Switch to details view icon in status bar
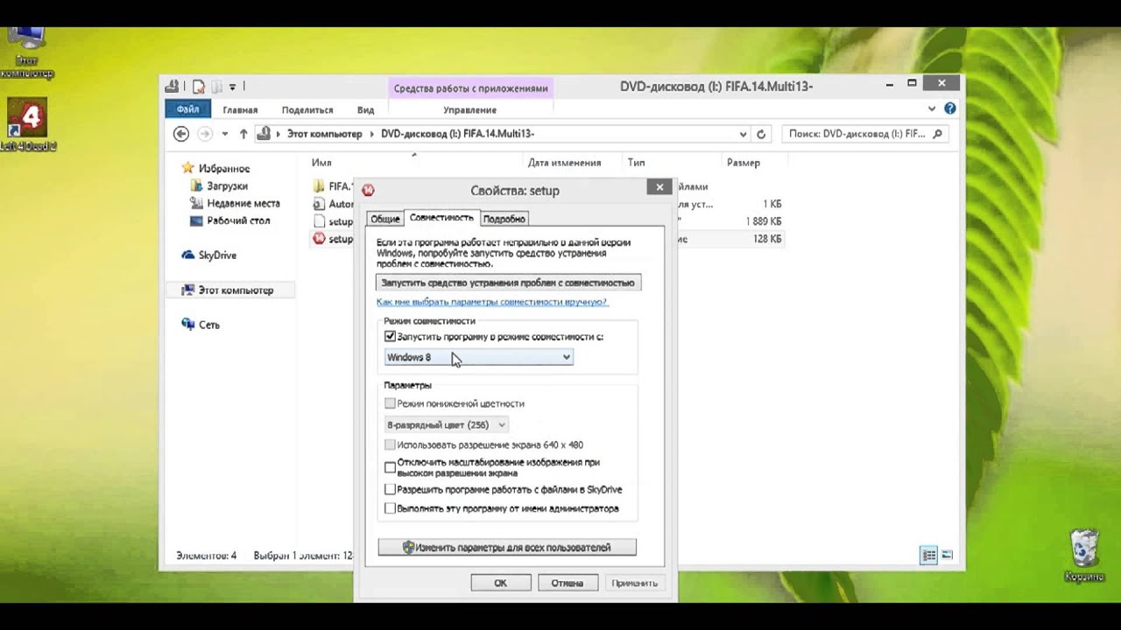The width and height of the screenshot is (1121, 630). click(x=929, y=555)
